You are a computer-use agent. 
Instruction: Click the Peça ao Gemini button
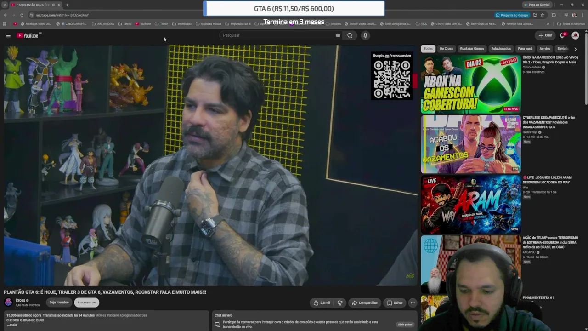(537, 5)
